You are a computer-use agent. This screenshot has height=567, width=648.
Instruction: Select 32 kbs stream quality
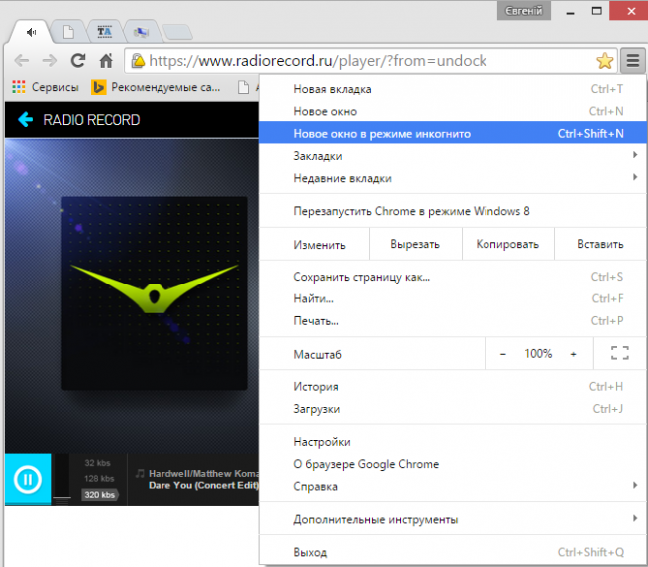coord(97,463)
